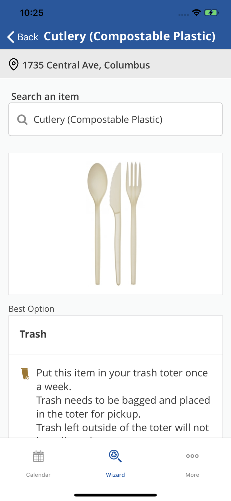This screenshot has width=231, height=501.
Task: Click the magnifying glass search icon
Action: (22, 119)
